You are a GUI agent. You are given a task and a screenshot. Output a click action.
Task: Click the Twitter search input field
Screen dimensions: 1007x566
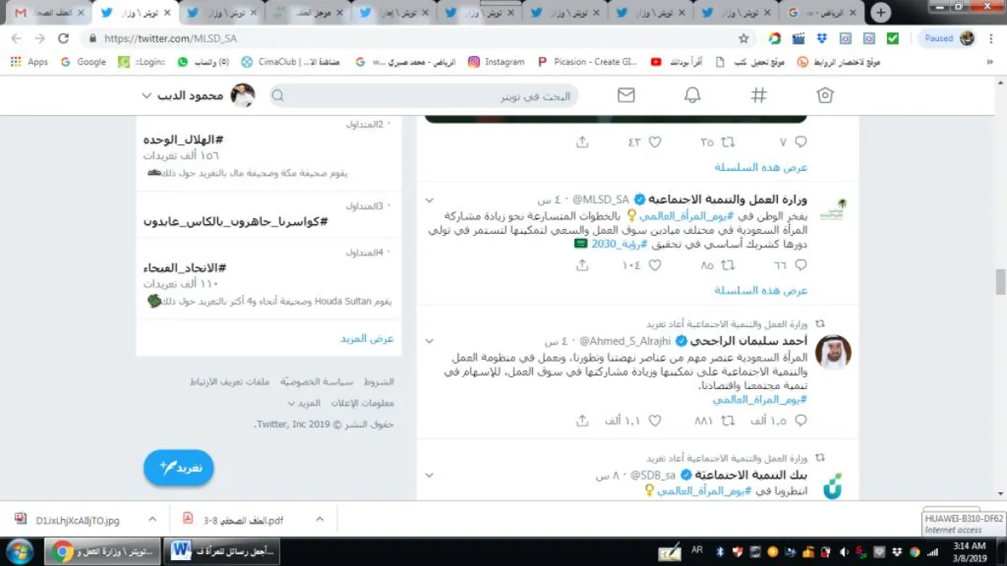[428, 96]
